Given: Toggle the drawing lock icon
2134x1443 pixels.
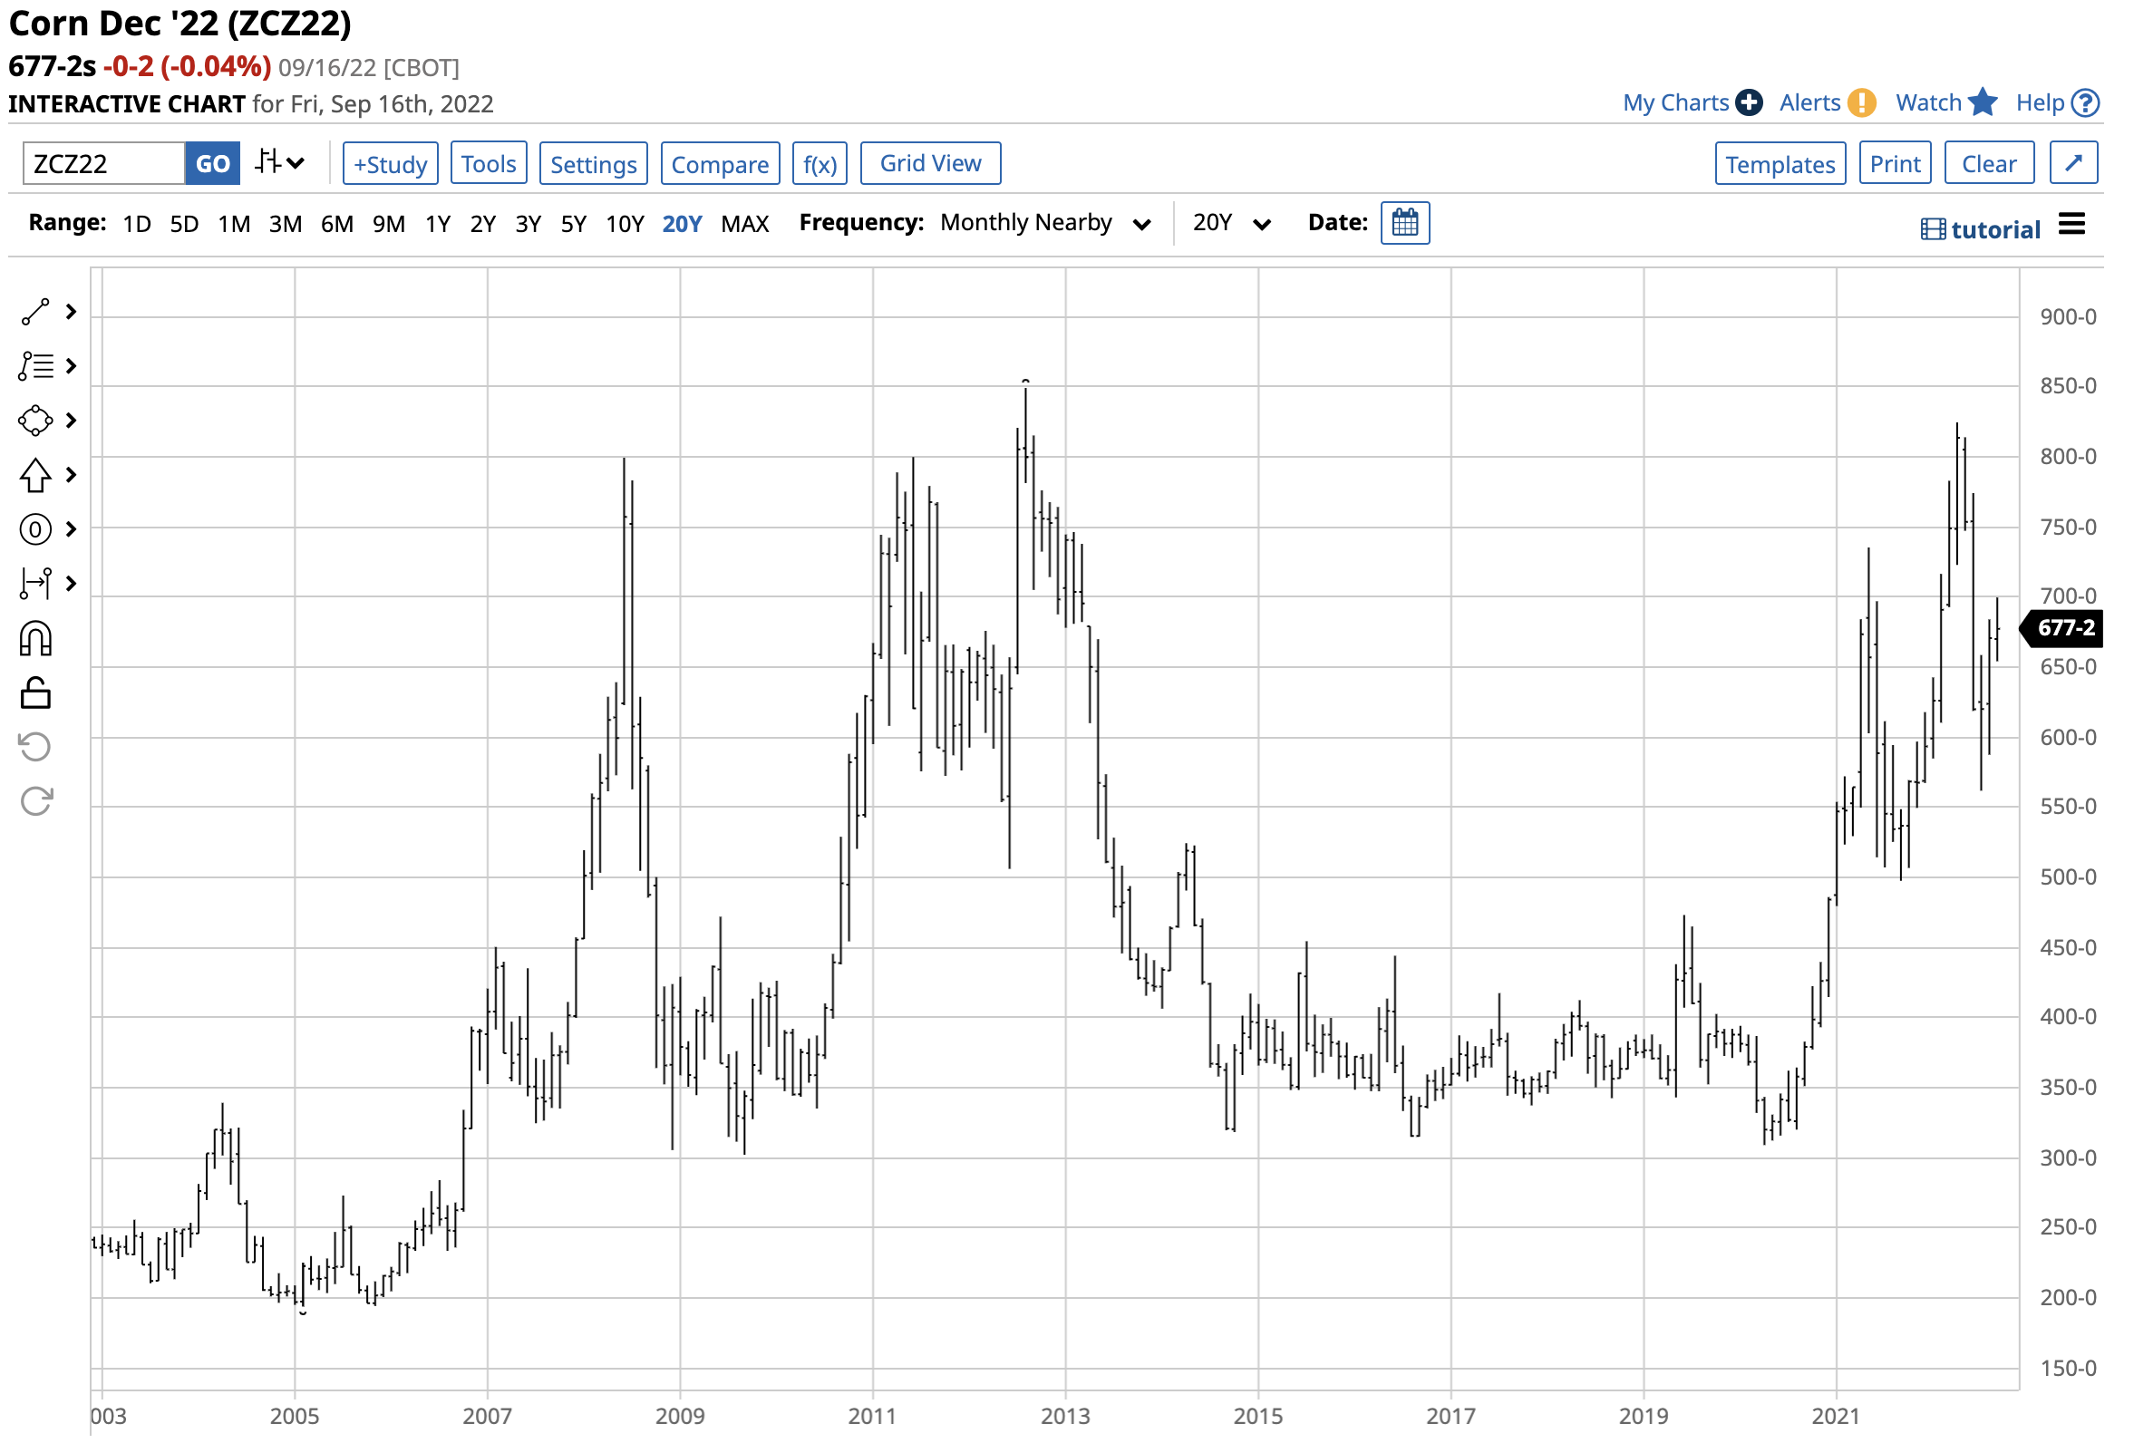Looking at the screenshot, I should click(x=34, y=693).
